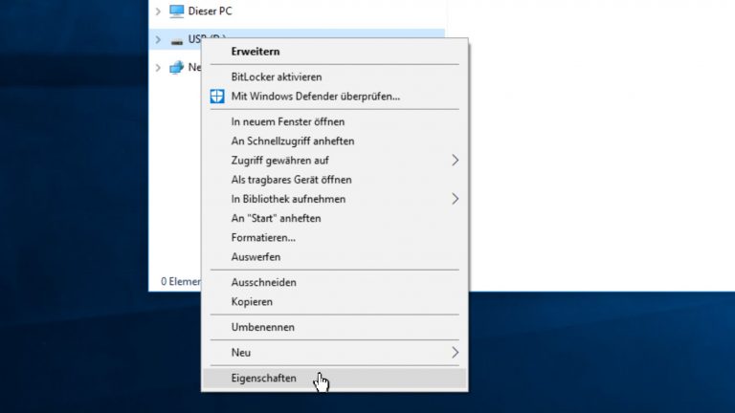Expand the Dieser PC tree node chevron
Screen dimensions: 735x413
pos(158,11)
